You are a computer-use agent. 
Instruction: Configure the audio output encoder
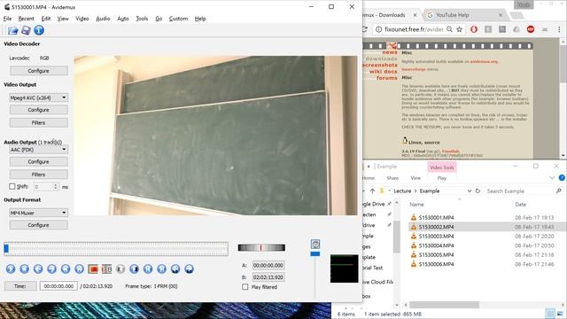pos(38,161)
